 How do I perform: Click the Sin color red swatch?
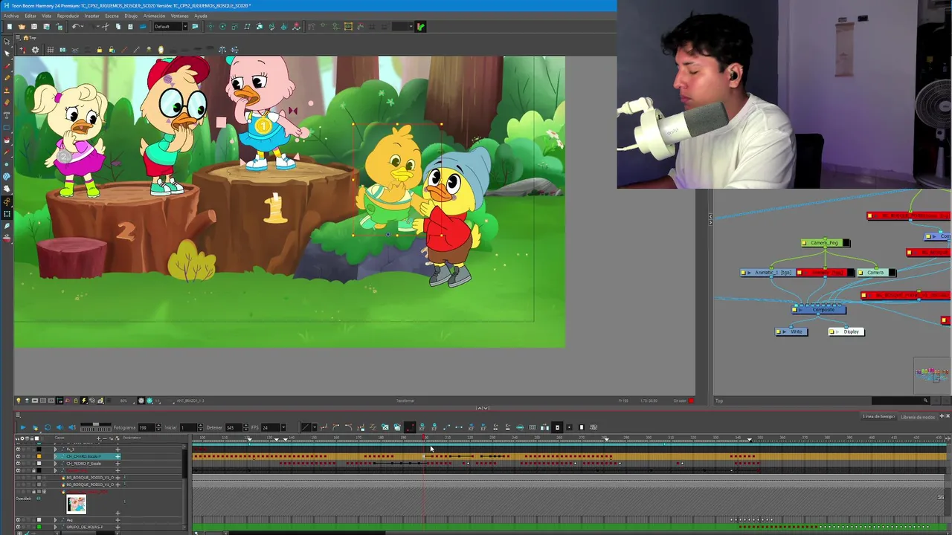tap(691, 401)
